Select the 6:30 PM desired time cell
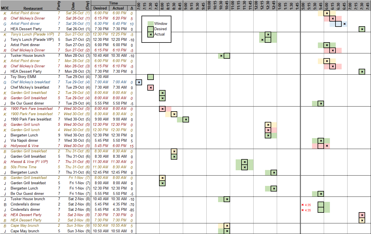Screen dimensions: 371x234 pyautogui.click(x=101, y=24)
